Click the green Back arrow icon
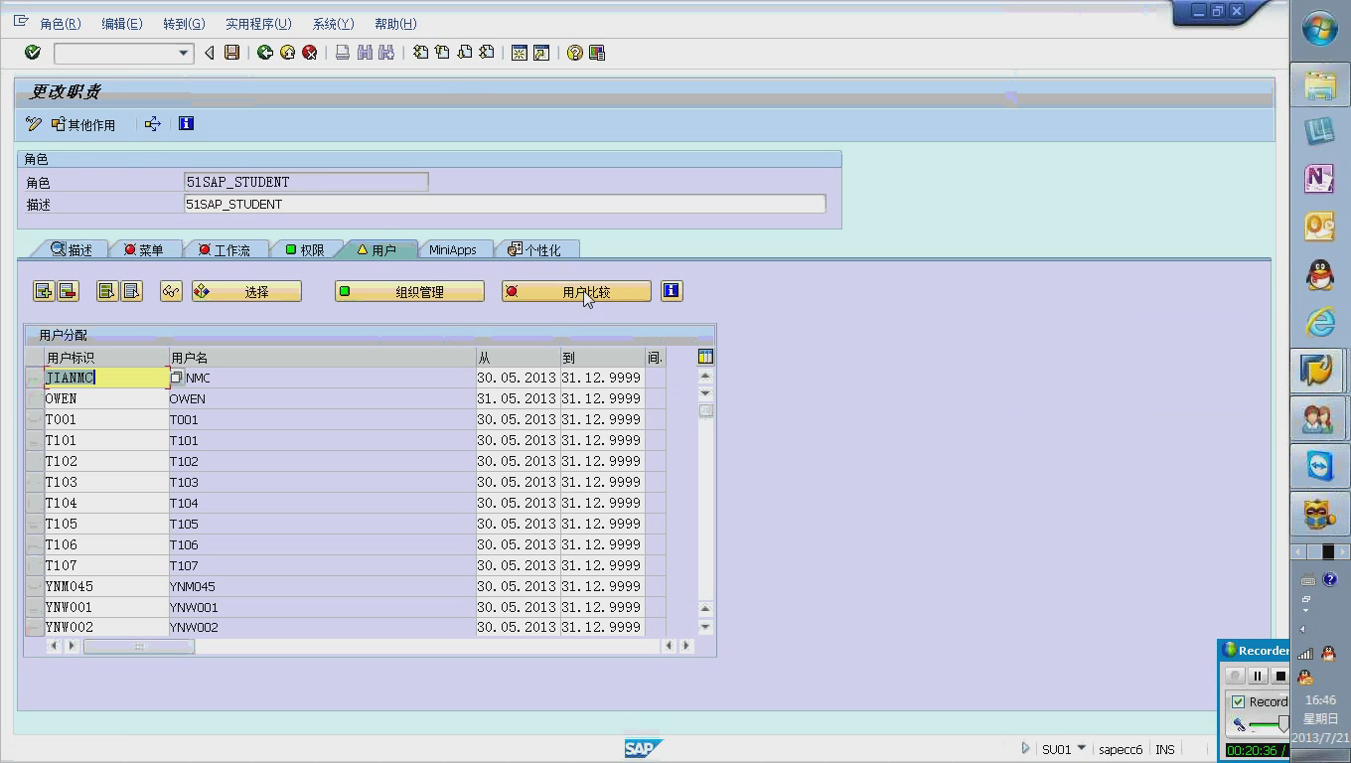1351x763 pixels. click(265, 53)
